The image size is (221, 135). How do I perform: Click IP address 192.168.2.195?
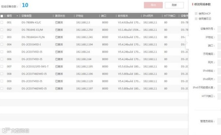click(84, 67)
